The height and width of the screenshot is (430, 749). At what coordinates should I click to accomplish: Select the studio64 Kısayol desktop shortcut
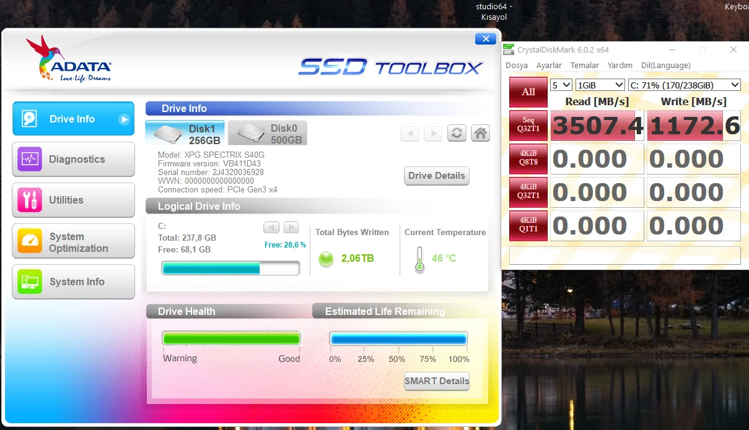point(494,12)
